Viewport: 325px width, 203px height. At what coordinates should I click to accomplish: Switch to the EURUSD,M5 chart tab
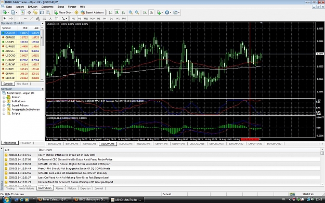[55, 144]
